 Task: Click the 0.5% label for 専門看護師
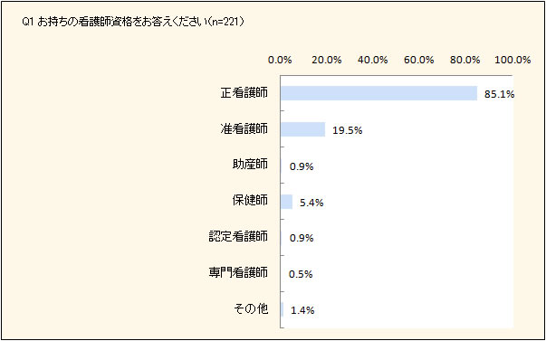pos(301,275)
